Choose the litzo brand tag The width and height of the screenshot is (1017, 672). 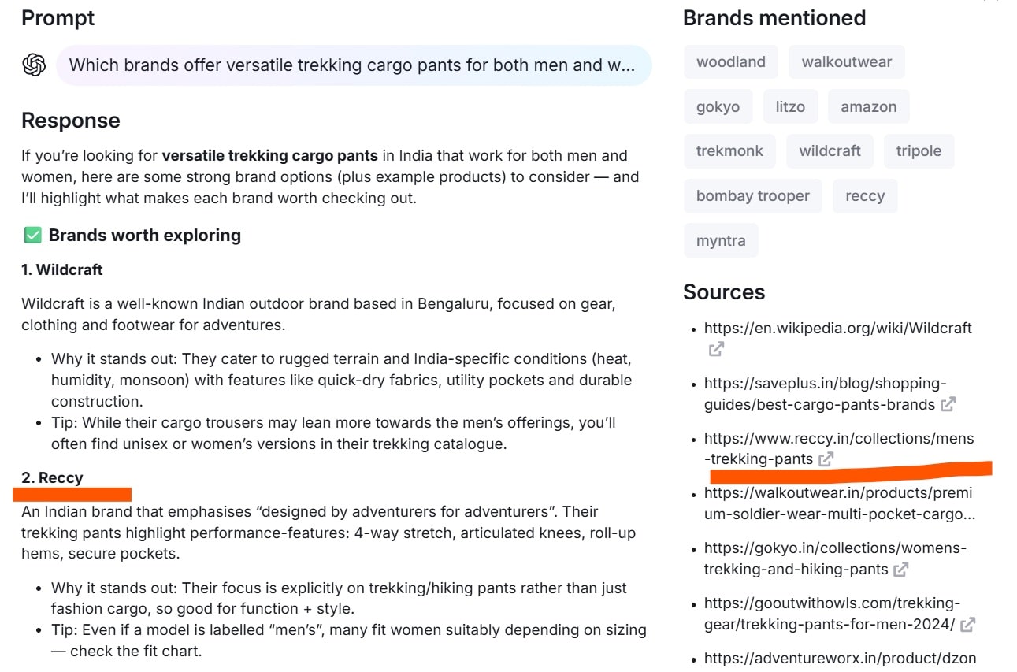click(x=790, y=106)
